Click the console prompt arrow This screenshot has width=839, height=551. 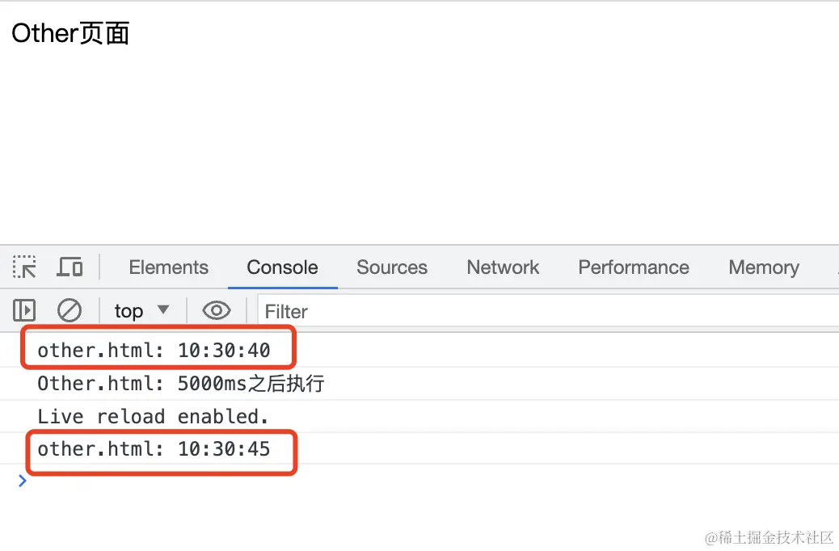point(23,482)
